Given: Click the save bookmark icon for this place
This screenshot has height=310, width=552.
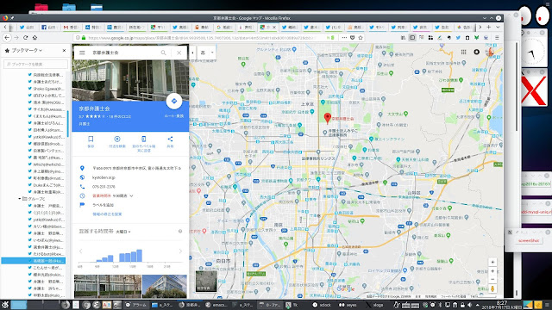Looking at the screenshot, I should point(91,139).
